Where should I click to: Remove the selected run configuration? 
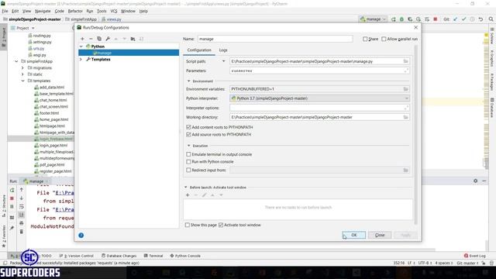[x=91, y=39]
